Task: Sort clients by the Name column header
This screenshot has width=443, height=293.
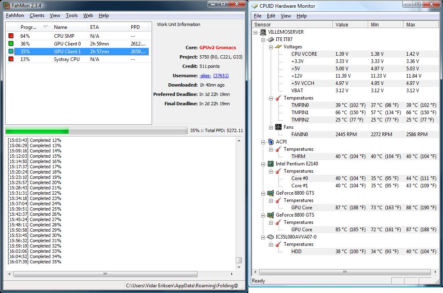Action: click(69, 27)
